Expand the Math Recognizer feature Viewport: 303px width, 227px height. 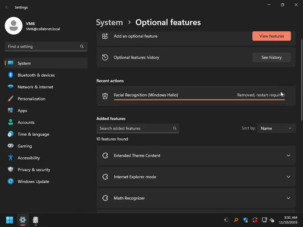pyautogui.click(x=288, y=198)
